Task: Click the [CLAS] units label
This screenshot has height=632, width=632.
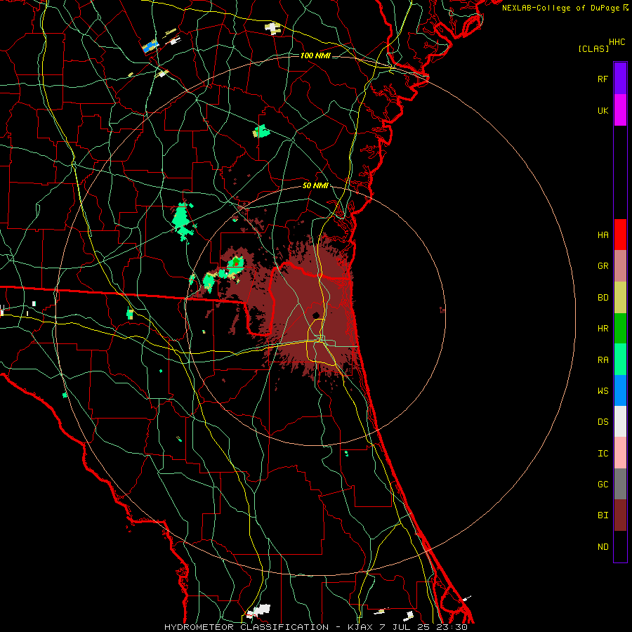Action: (593, 48)
